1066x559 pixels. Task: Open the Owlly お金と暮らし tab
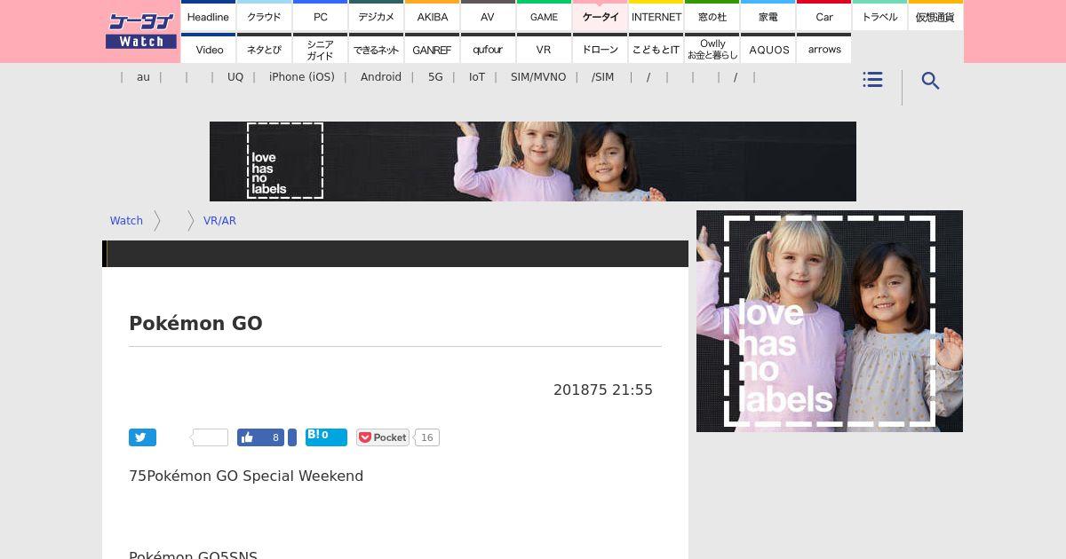[712, 49]
